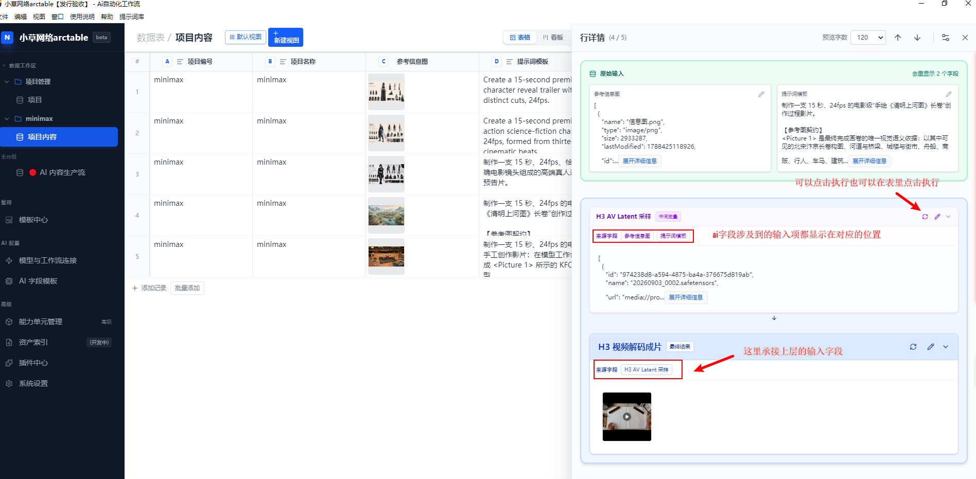Expand details under H3 AV Latent url
The width and height of the screenshot is (976, 479).
tap(686, 297)
